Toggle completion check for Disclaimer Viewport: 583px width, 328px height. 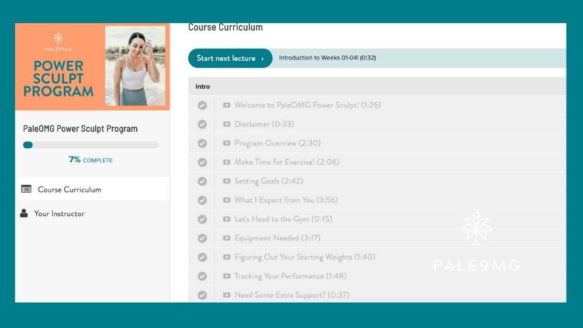click(x=202, y=124)
